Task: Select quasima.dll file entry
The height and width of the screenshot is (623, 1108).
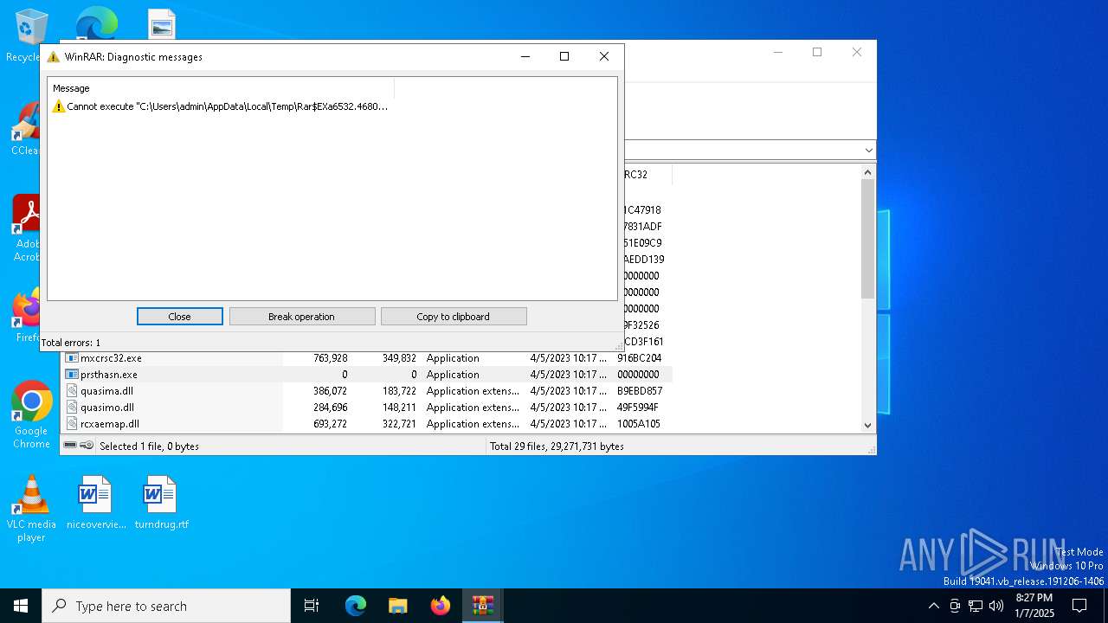Action: click(368, 391)
